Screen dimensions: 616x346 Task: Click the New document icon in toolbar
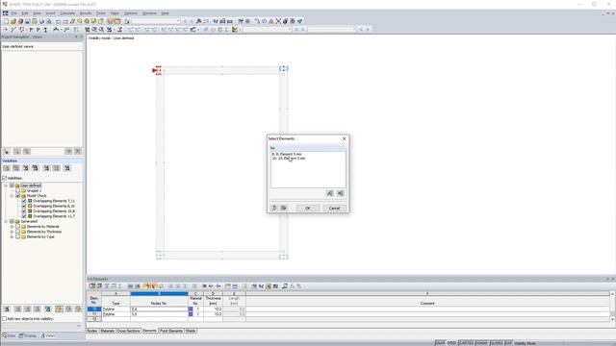7,21
